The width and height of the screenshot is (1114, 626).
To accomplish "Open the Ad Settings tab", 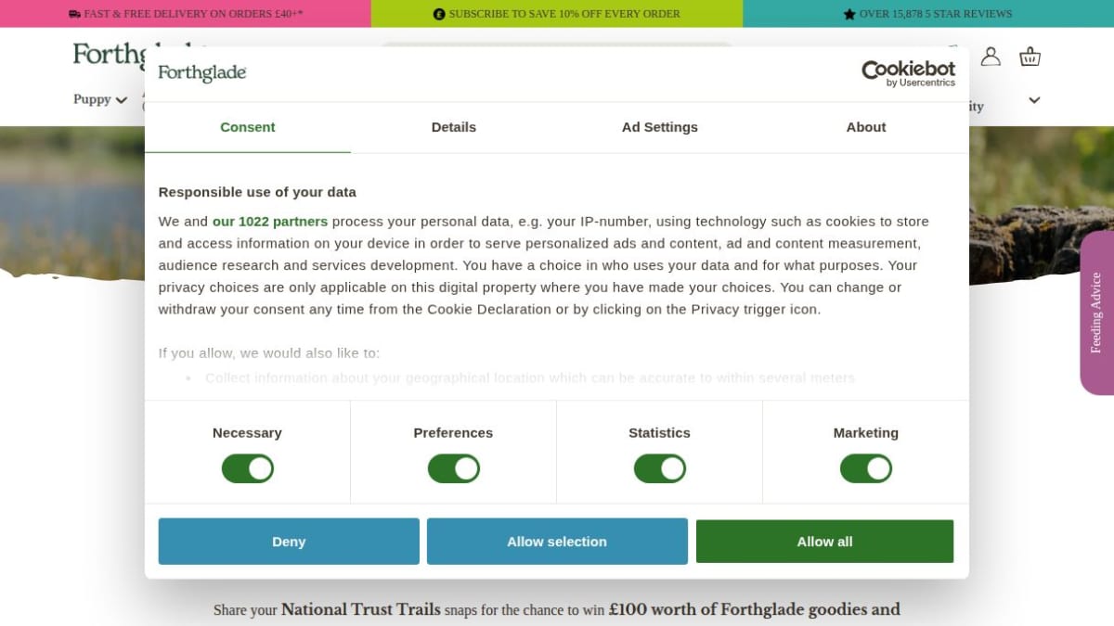I will [660, 127].
